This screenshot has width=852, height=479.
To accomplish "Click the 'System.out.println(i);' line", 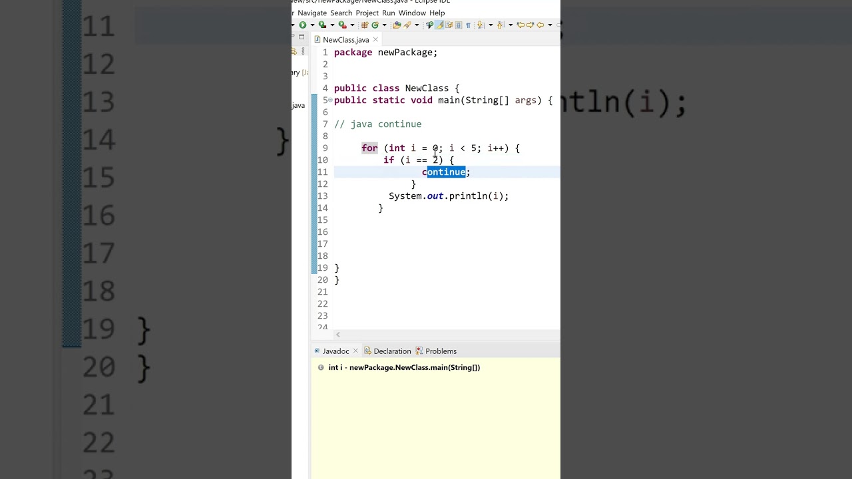I will (x=449, y=196).
